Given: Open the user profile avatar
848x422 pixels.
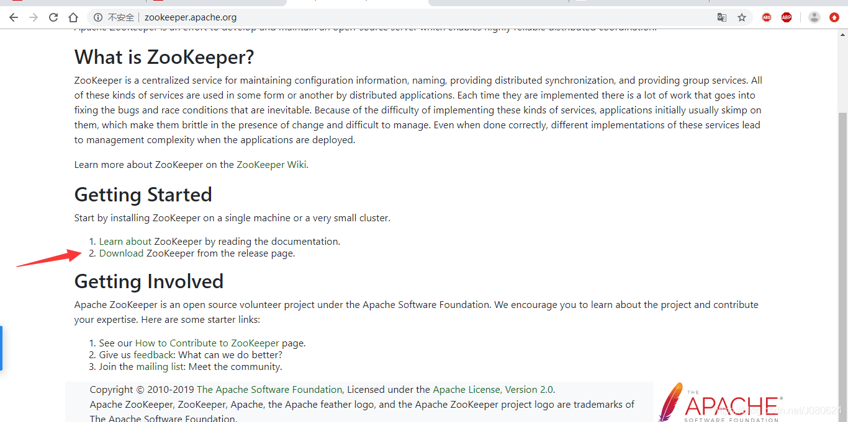Looking at the screenshot, I should (814, 17).
